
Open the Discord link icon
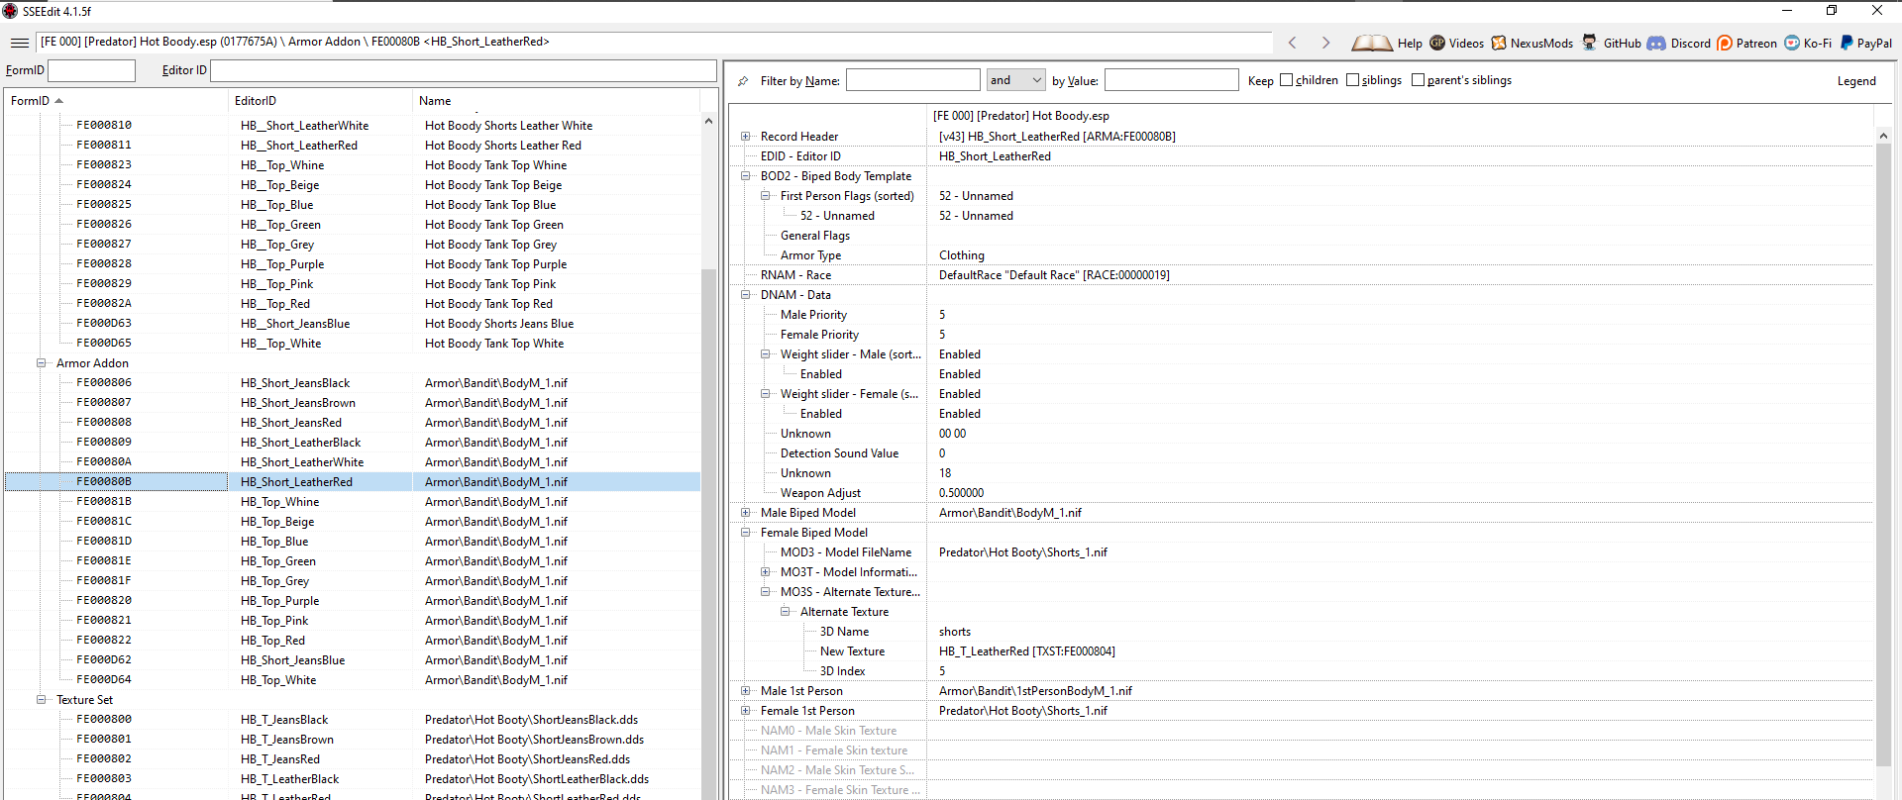click(1656, 43)
